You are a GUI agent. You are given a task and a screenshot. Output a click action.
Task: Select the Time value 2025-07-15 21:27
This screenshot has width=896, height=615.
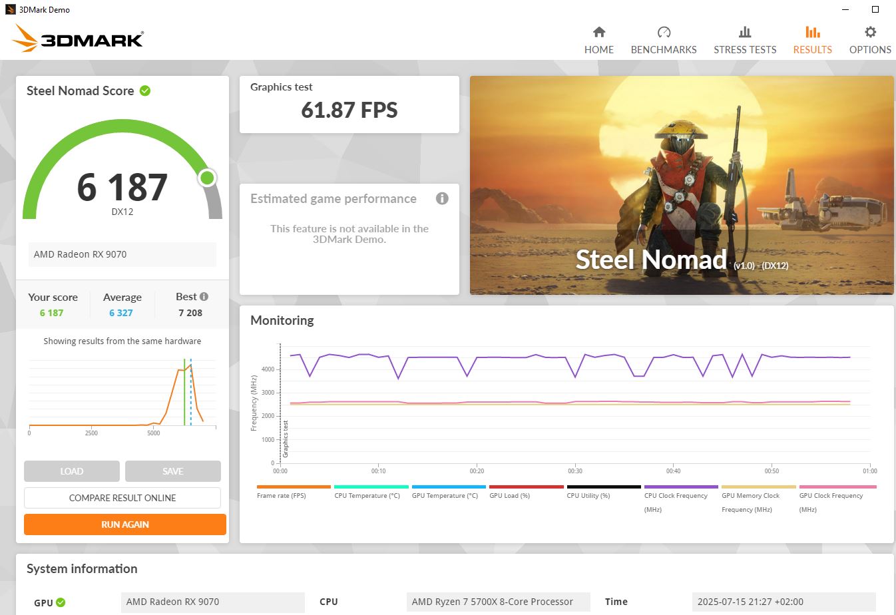(784, 602)
